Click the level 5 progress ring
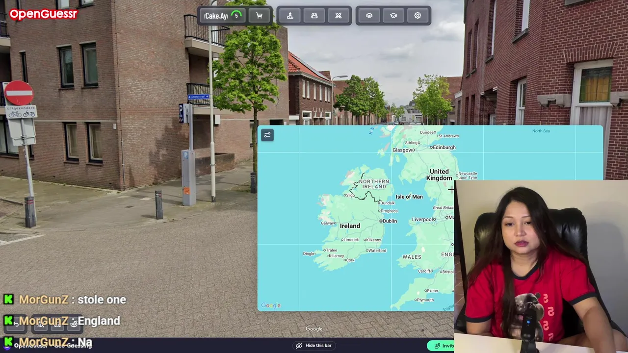 click(236, 16)
